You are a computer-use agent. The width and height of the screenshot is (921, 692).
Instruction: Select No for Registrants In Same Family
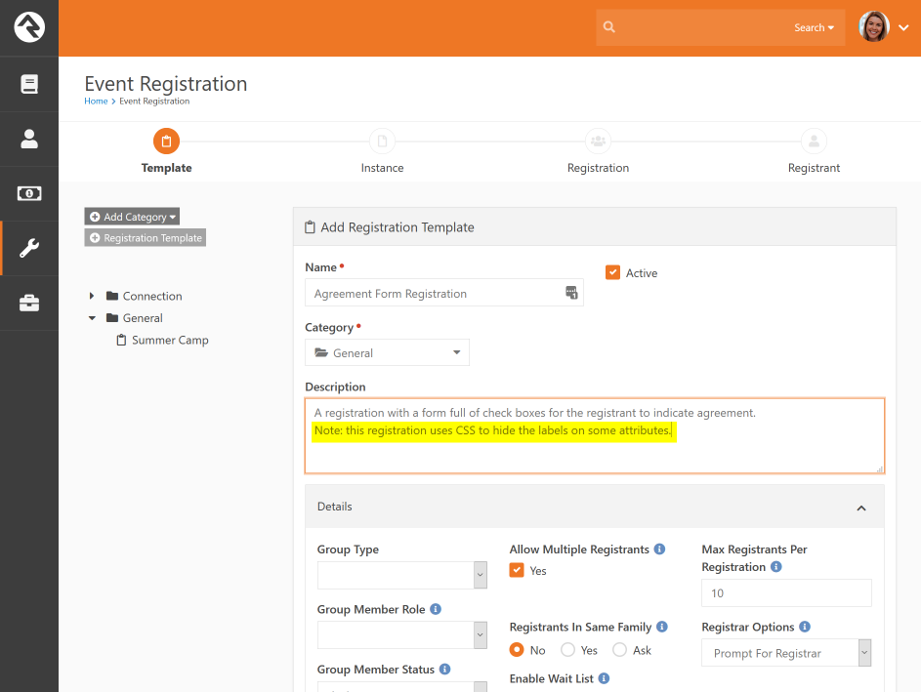tap(517, 650)
